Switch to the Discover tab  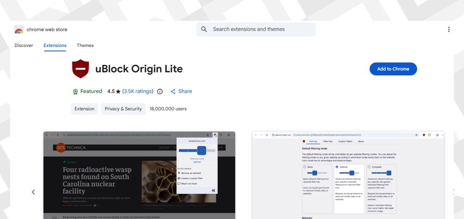(x=24, y=45)
